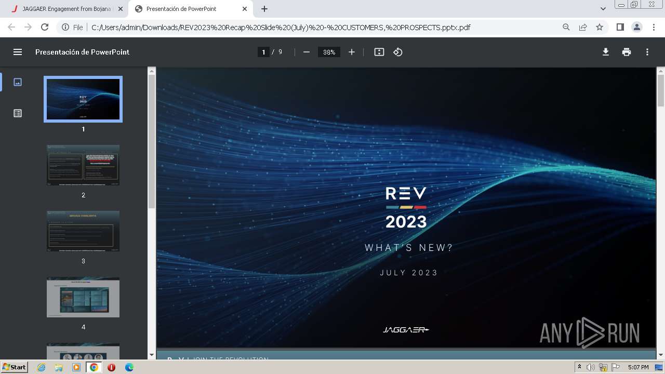Show hidden system tray icons

pyautogui.click(x=579, y=367)
